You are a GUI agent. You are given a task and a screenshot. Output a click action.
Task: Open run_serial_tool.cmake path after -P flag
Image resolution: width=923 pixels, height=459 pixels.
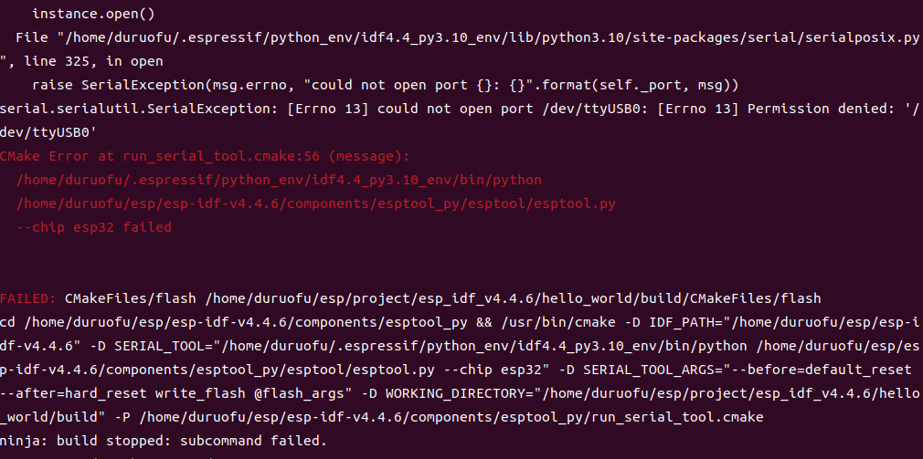pyautogui.click(x=451, y=417)
